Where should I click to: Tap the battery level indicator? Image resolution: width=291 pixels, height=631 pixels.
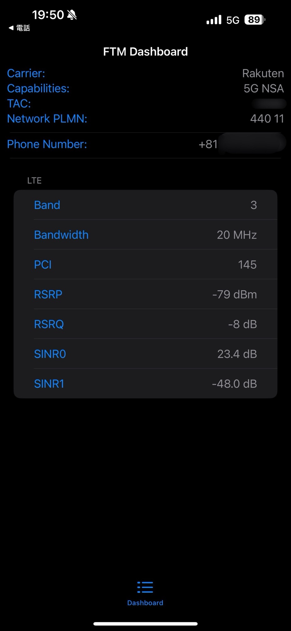[x=255, y=20]
